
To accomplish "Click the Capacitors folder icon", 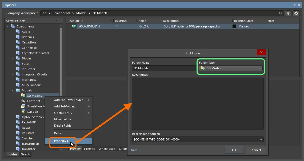I will [18, 42].
